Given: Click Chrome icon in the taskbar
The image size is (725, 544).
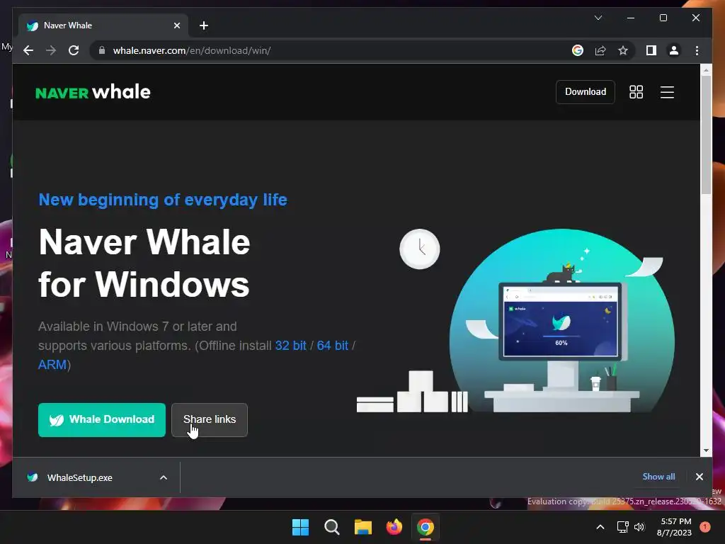Looking at the screenshot, I should pos(426,527).
